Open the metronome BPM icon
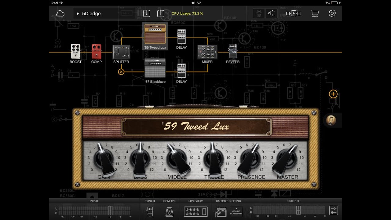This screenshot has height=220, width=391. pos(169,211)
